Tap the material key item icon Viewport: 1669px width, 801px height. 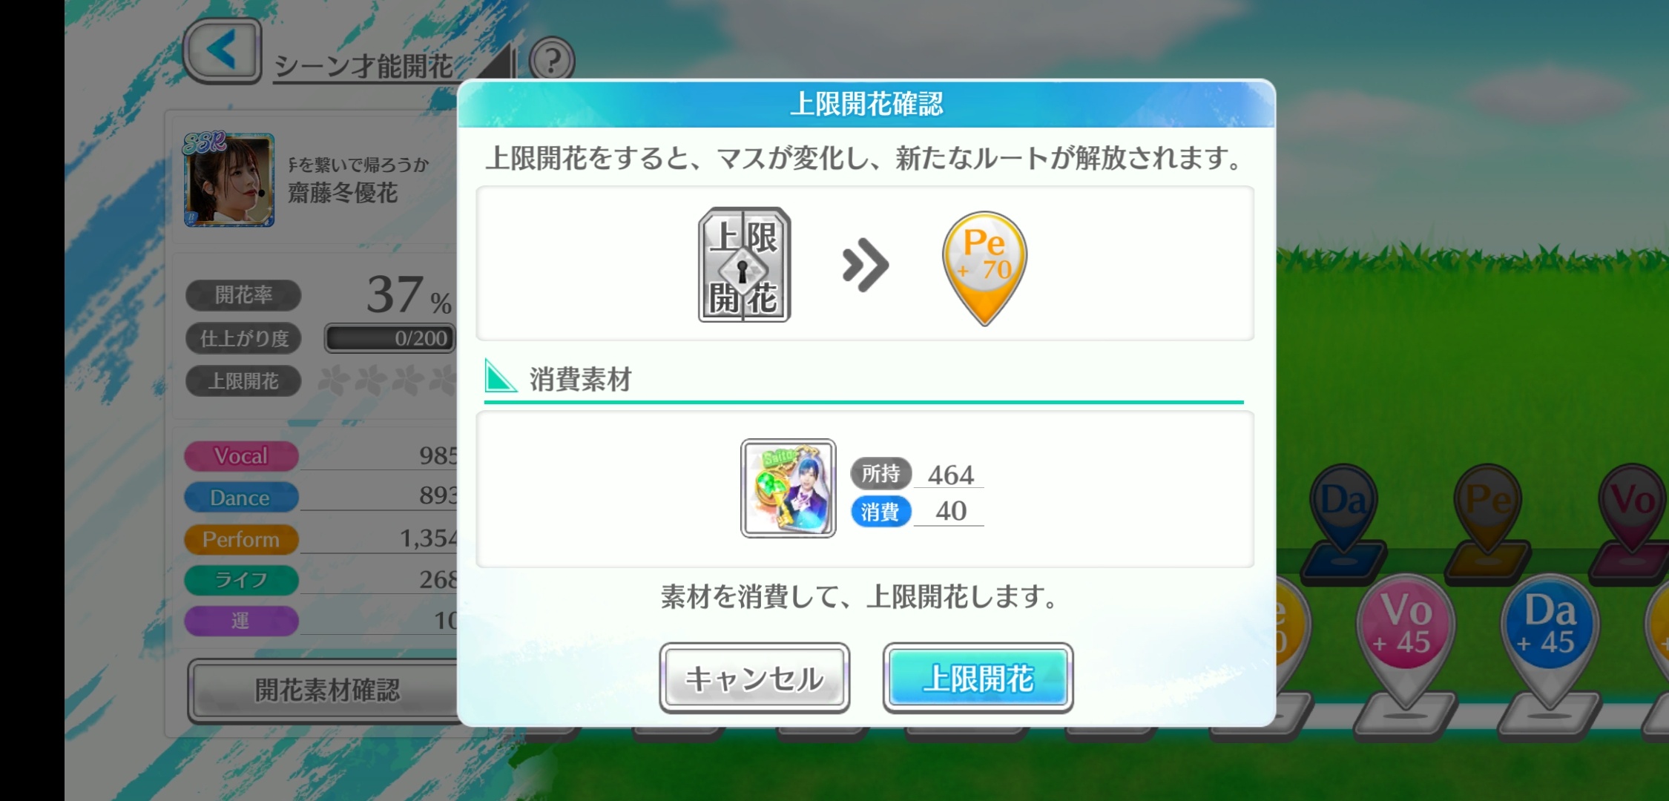[788, 488]
